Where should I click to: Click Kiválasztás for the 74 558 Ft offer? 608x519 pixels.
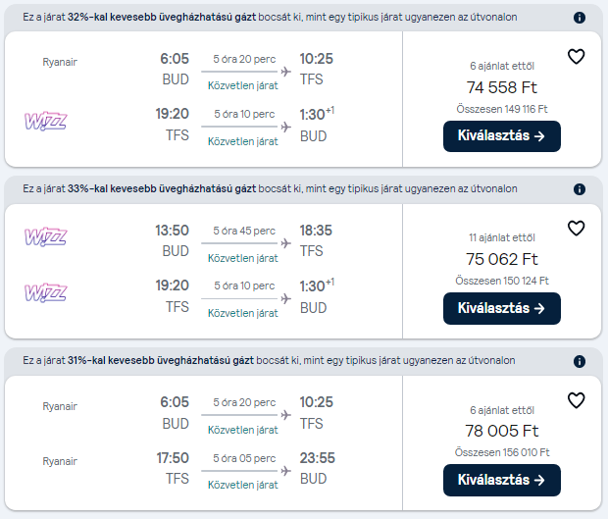502,136
